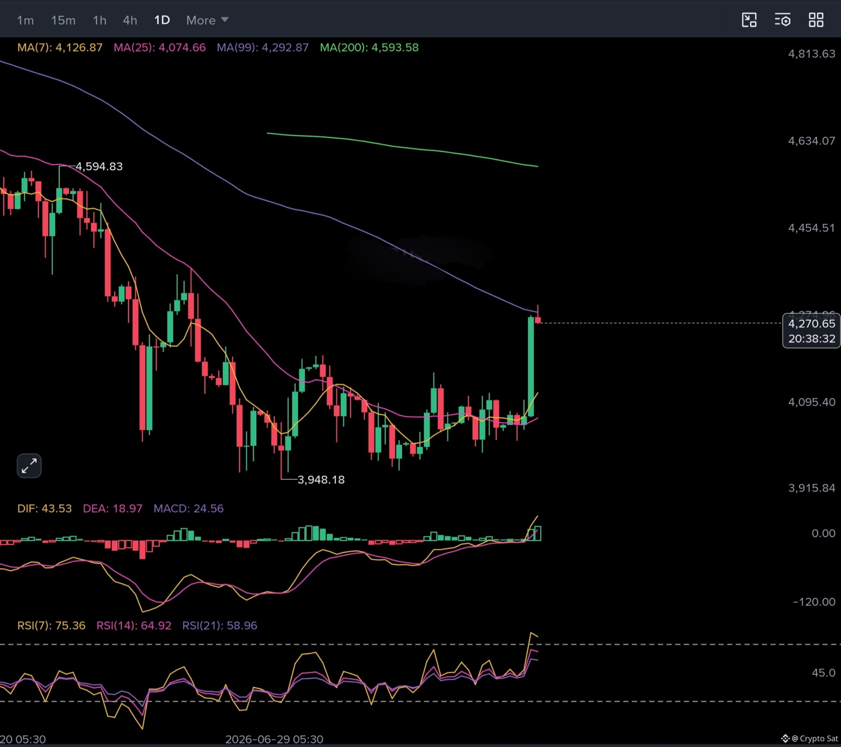Click the 4,095.40 price axis label
The image size is (841, 747).
tap(811, 402)
